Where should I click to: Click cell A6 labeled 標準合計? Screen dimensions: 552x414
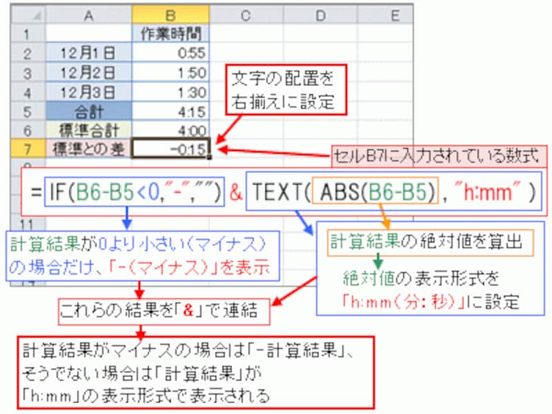88,130
